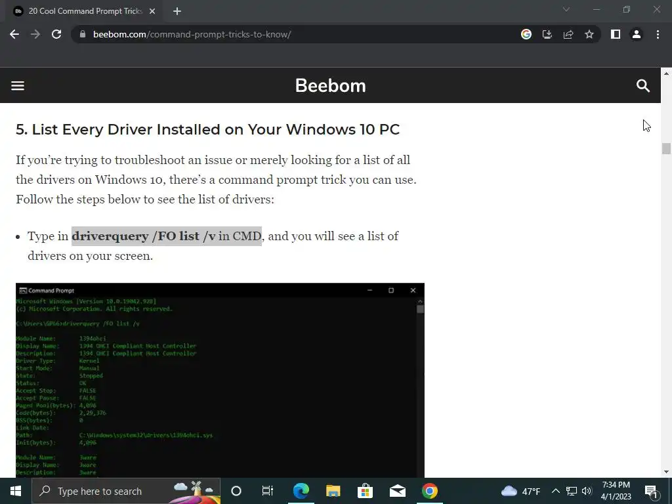Screen dimensions: 672x504
Task: View site info via lock icon
Action: [x=83, y=34]
